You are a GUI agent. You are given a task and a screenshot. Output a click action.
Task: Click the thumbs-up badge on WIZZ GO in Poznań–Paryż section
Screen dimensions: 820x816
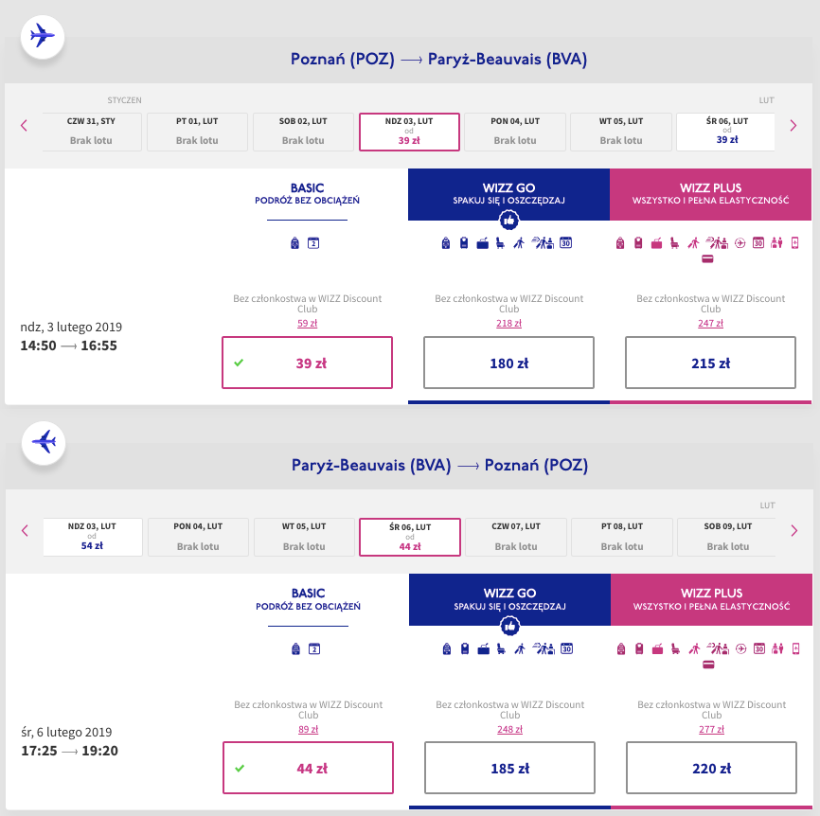click(508, 220)
